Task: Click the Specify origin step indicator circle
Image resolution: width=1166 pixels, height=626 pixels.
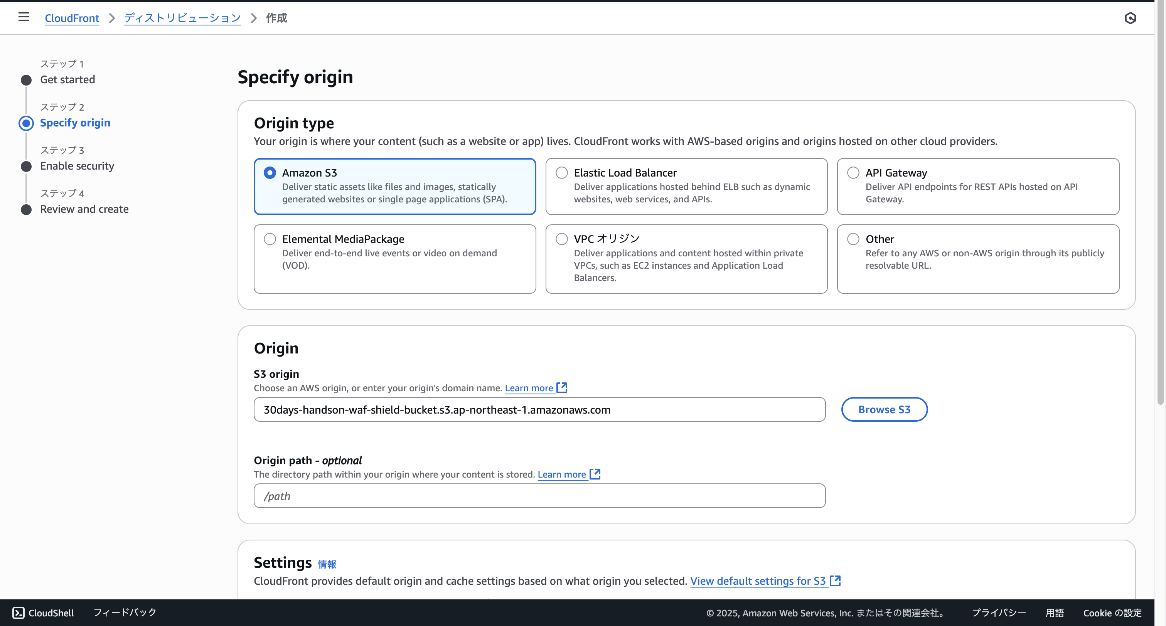Action: tap(26, 123)
